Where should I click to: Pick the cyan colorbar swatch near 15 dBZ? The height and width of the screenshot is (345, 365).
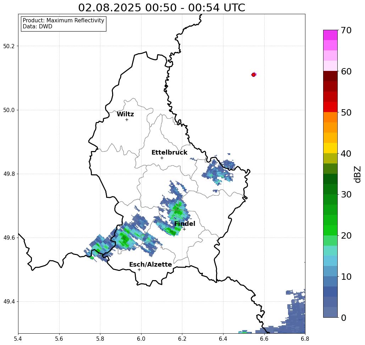pyautogui.click(x=330, y=261)
